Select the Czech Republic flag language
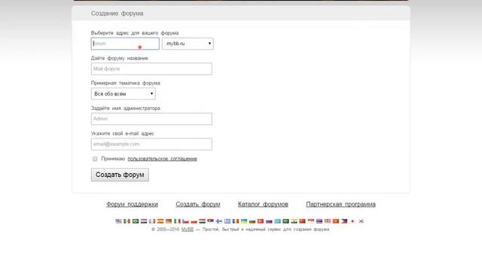 [186, 221]
